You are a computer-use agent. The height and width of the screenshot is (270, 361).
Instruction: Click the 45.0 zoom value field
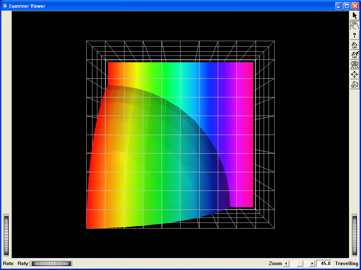coord(324,263)
